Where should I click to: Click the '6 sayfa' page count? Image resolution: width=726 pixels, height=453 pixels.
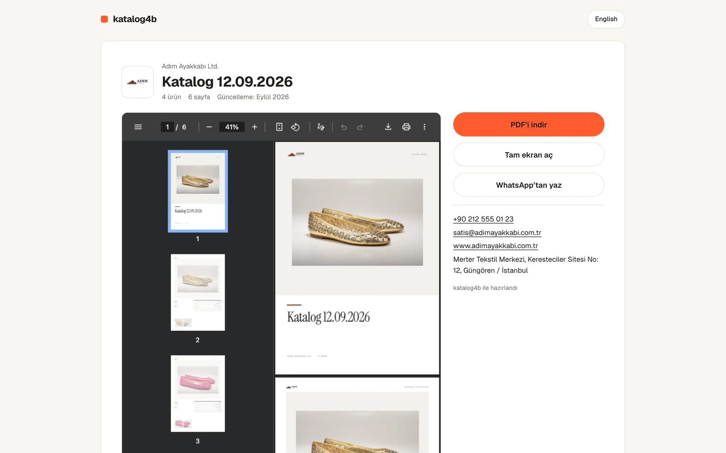199,97
